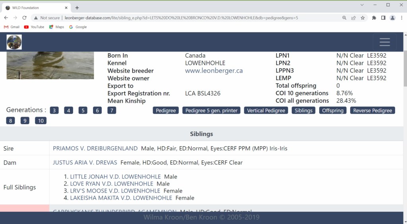The image size is (407, 224).
Task: Open sibling LITTLE JONAH V.D. LOWENHOHLE
Action: tap(116, 176)
